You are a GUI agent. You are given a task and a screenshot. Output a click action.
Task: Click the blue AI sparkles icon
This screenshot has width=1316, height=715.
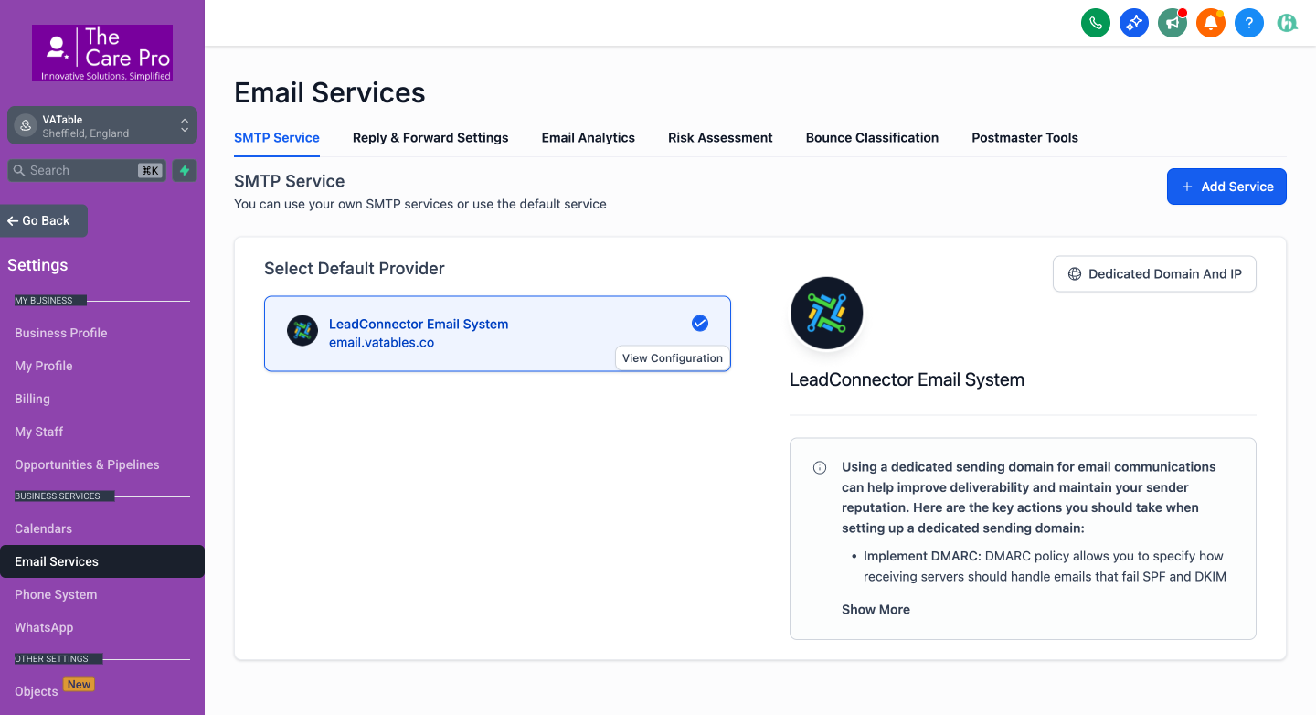pos(1133,23)
